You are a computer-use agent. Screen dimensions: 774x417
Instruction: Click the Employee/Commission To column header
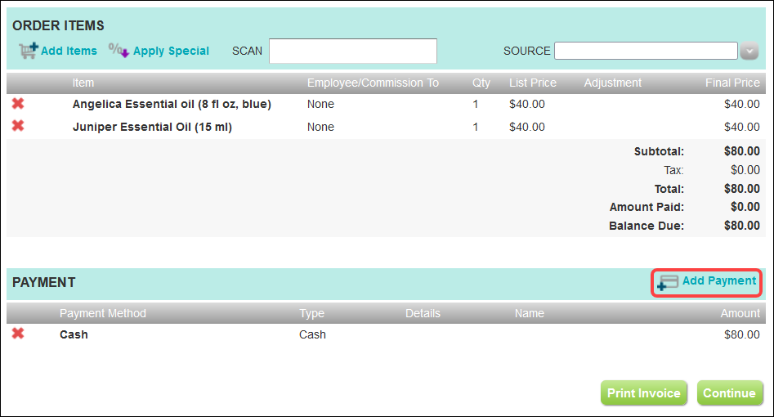(373, 83)
